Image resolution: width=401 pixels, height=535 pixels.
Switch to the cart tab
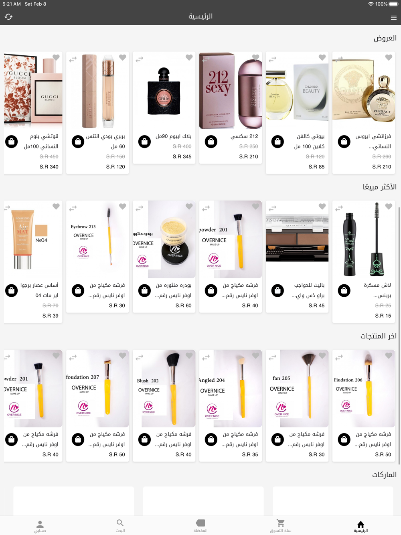(x=281, y=526)
